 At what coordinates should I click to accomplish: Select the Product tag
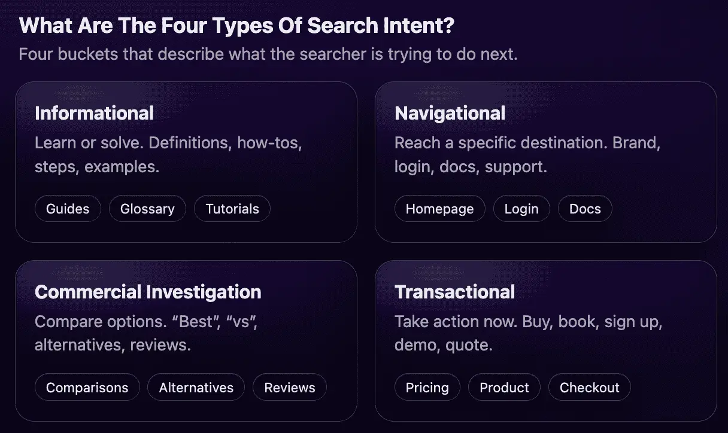point(504,388)
